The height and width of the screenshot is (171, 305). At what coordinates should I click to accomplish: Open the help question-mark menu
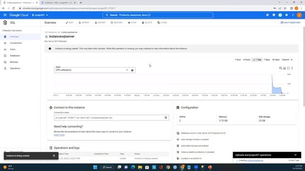click(286, 15)
